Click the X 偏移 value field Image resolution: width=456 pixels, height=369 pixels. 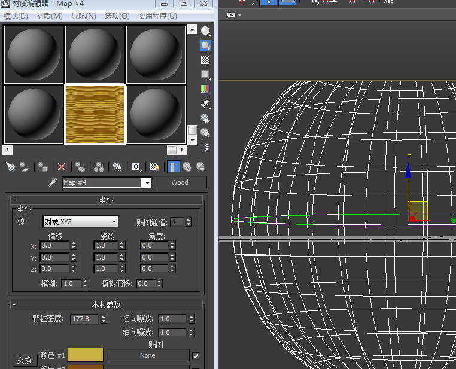pyautogui.click(x=54, y=246)
